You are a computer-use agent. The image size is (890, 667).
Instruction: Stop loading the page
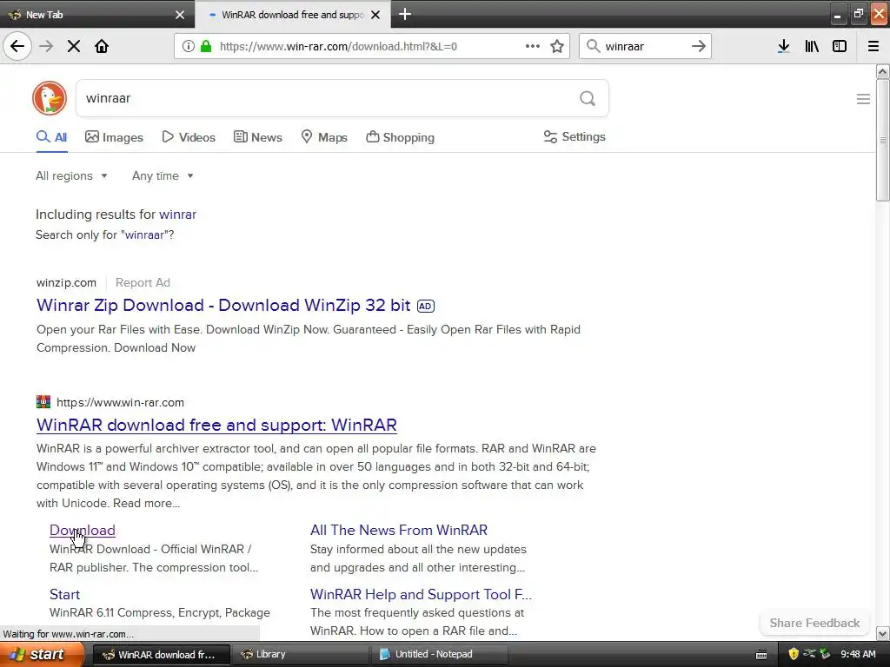pyautogui.click(x=74, y=46)
